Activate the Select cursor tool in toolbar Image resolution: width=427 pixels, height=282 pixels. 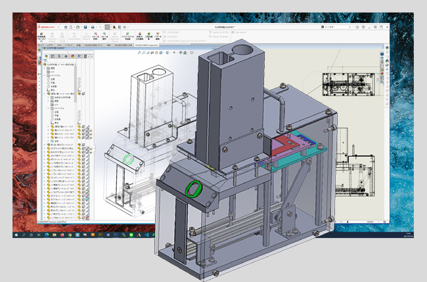(107, 27)
